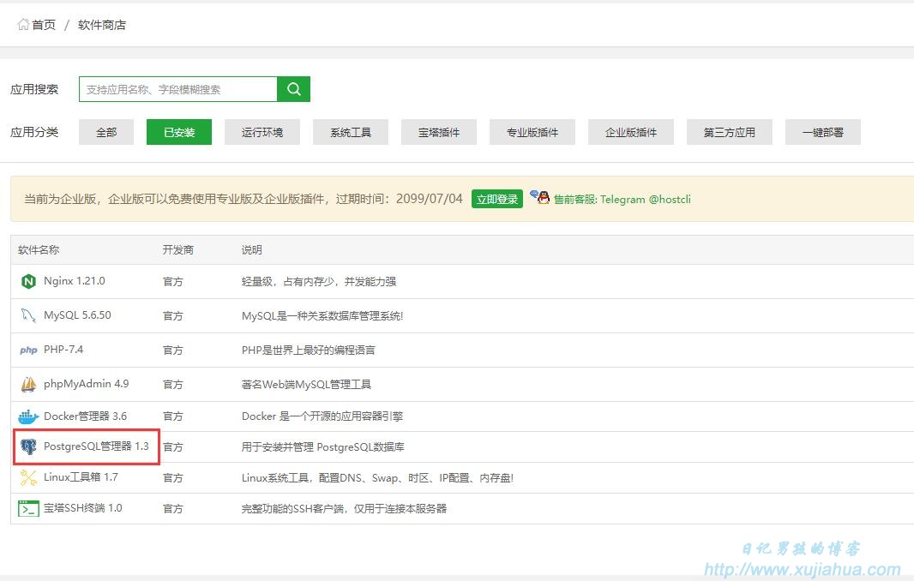The image size is (914, 581).
Task: Click the phpMyAdmin sailboat icon
Action: coord(28,384)
